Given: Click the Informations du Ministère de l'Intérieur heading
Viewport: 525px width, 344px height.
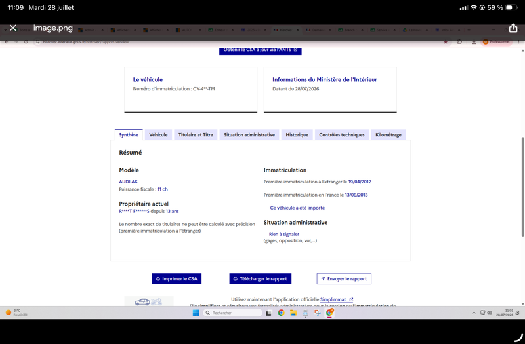Looking at the screenshot, I should (324, 79).
